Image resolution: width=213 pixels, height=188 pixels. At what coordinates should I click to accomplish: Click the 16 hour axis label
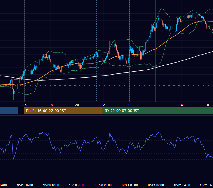[x=25, y=105]
